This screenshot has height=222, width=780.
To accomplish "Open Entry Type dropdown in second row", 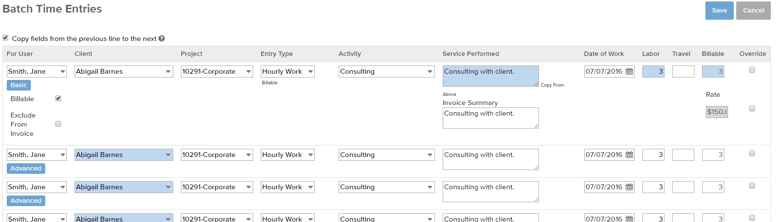I will 287,155.
